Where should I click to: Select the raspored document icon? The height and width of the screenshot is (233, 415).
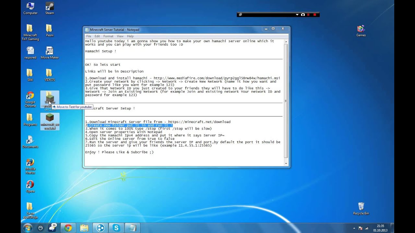30,53
